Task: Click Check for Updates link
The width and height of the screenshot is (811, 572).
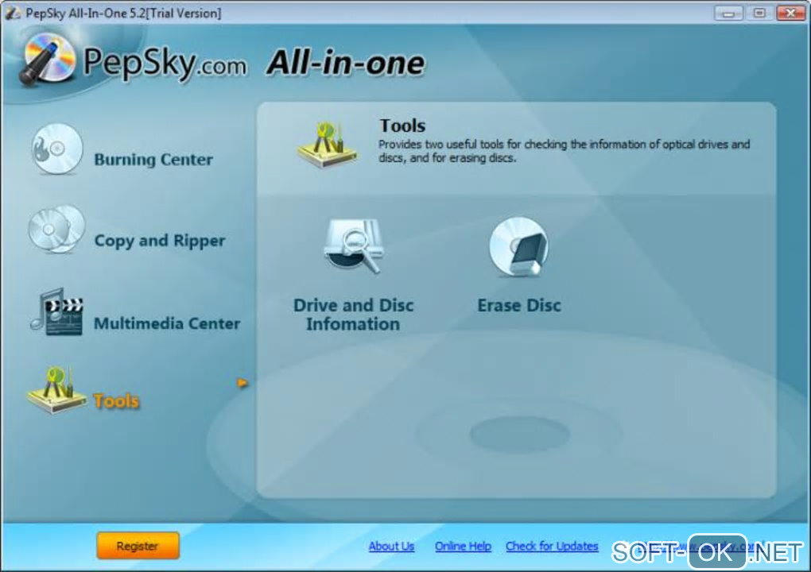Action: coord(552,546)
